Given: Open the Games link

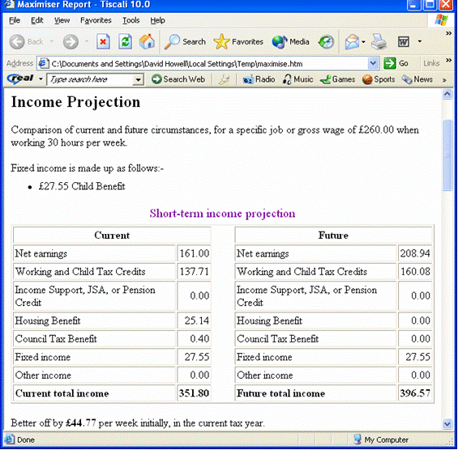Looking at the screenshot, I should [337, 79].
